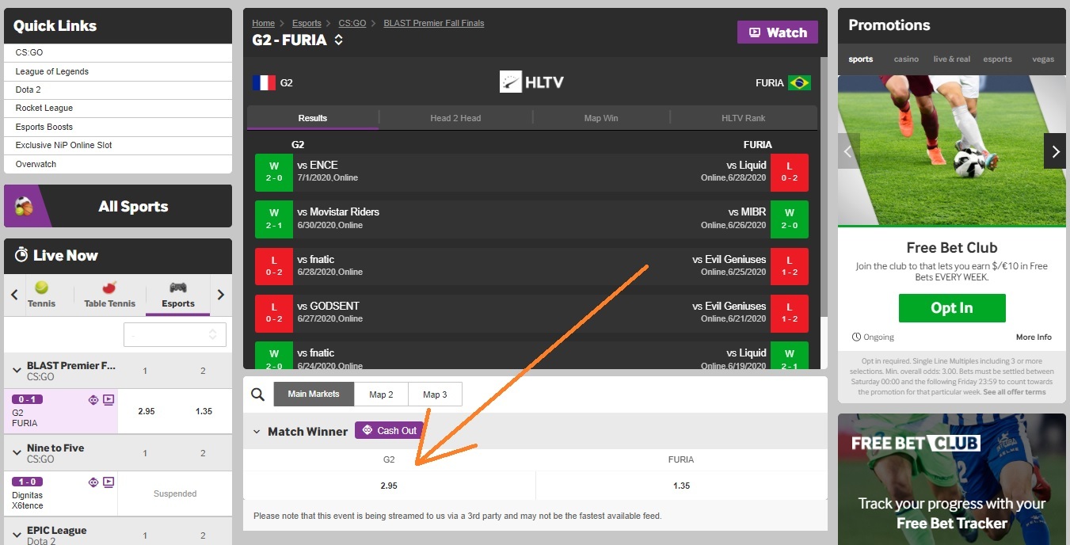Open the G2 - FURIA match selector arrows
This screenshot has width=1070, height=545.
[x=339, y=40]
